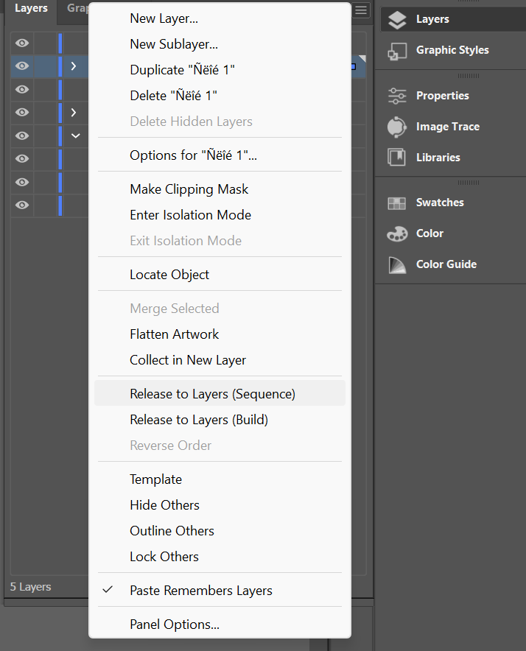This screenshot has width=526, height=651.
Task: Choose Release to Layers (Sequence)
Action: [x=212, y=394]
